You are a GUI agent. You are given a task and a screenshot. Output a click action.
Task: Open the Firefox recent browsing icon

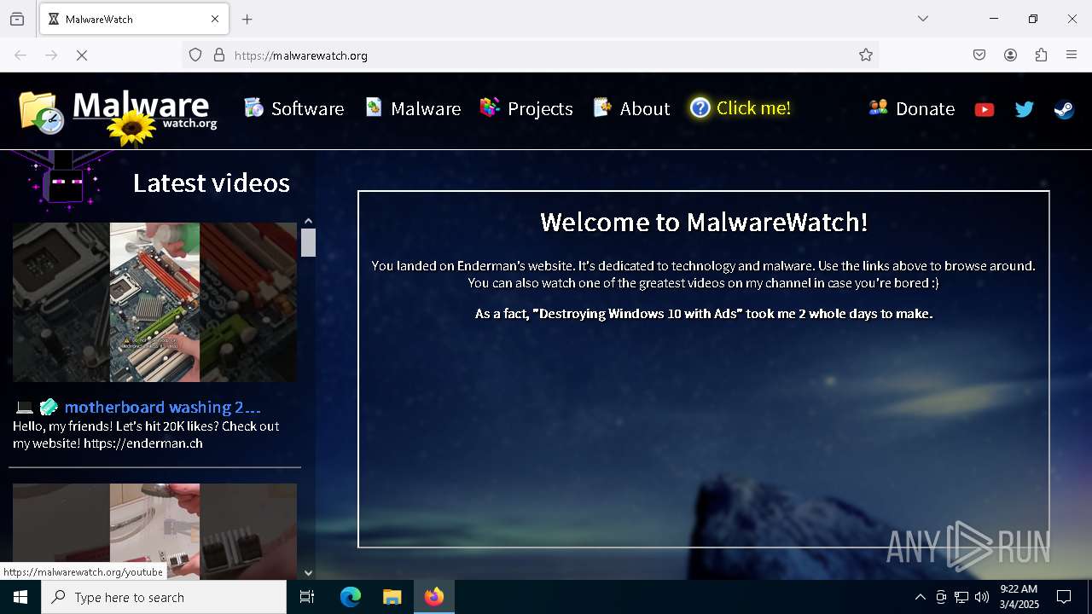click(x=17, y=19)
